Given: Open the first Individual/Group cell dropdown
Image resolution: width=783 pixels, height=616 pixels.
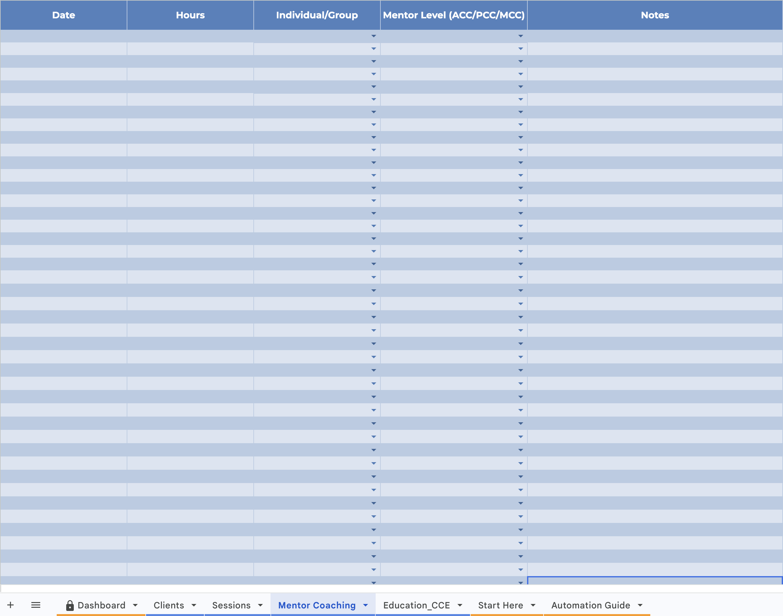Looking at the screenshot, I should tap(373, 36).
